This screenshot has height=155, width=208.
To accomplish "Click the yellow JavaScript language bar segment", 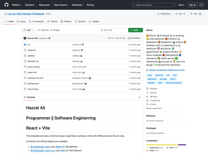I will pos(162,145).
